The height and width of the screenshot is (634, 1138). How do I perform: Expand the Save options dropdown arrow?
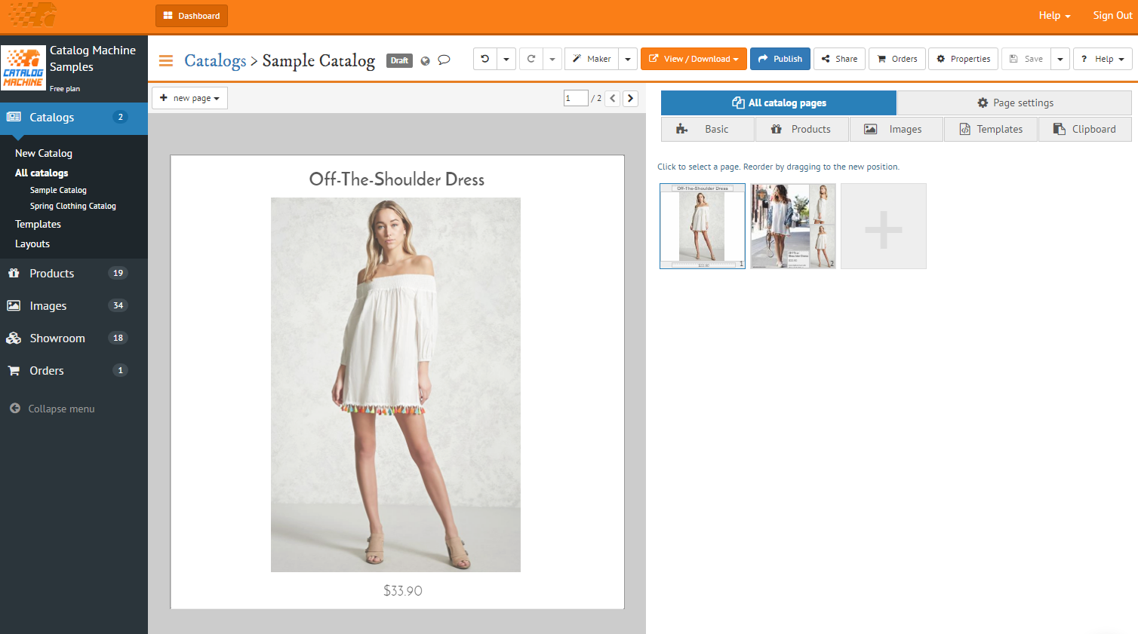coord(1060,59)
